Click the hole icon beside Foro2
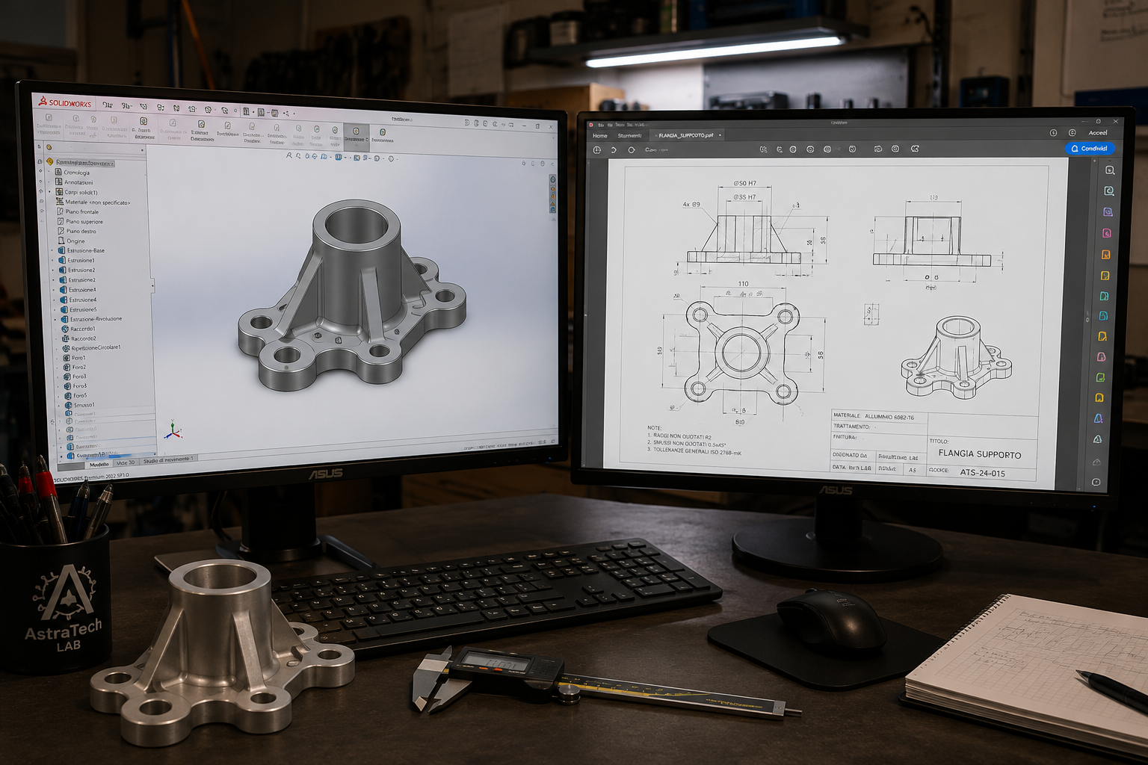 click(x=67, y=368)
